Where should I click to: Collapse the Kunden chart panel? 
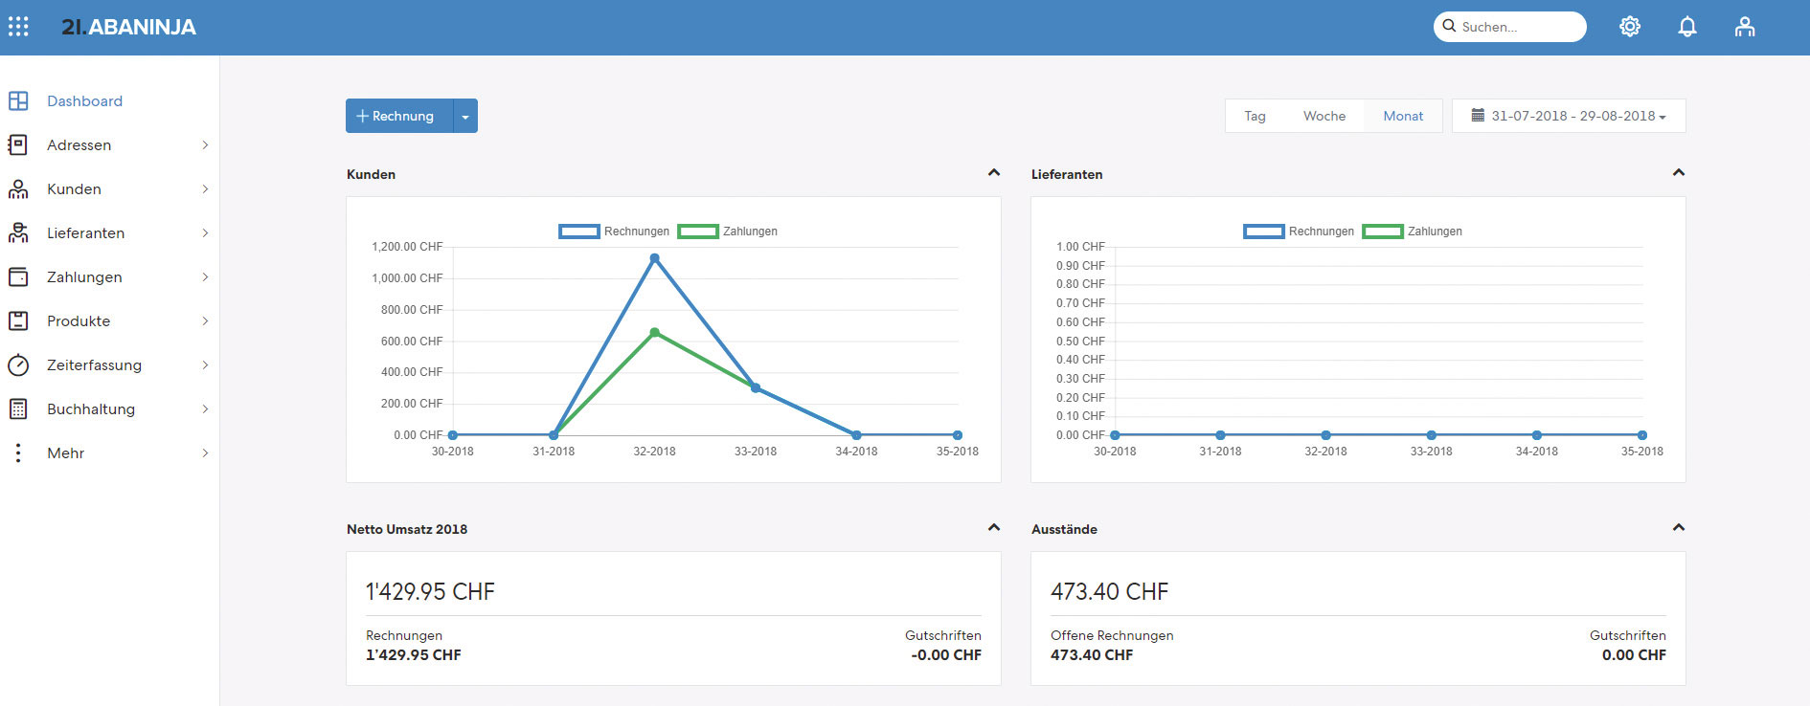click(x=994, y=173)
